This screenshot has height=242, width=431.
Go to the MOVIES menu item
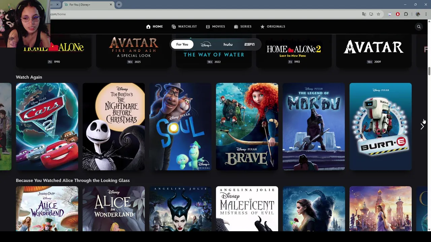coord(219,27)
